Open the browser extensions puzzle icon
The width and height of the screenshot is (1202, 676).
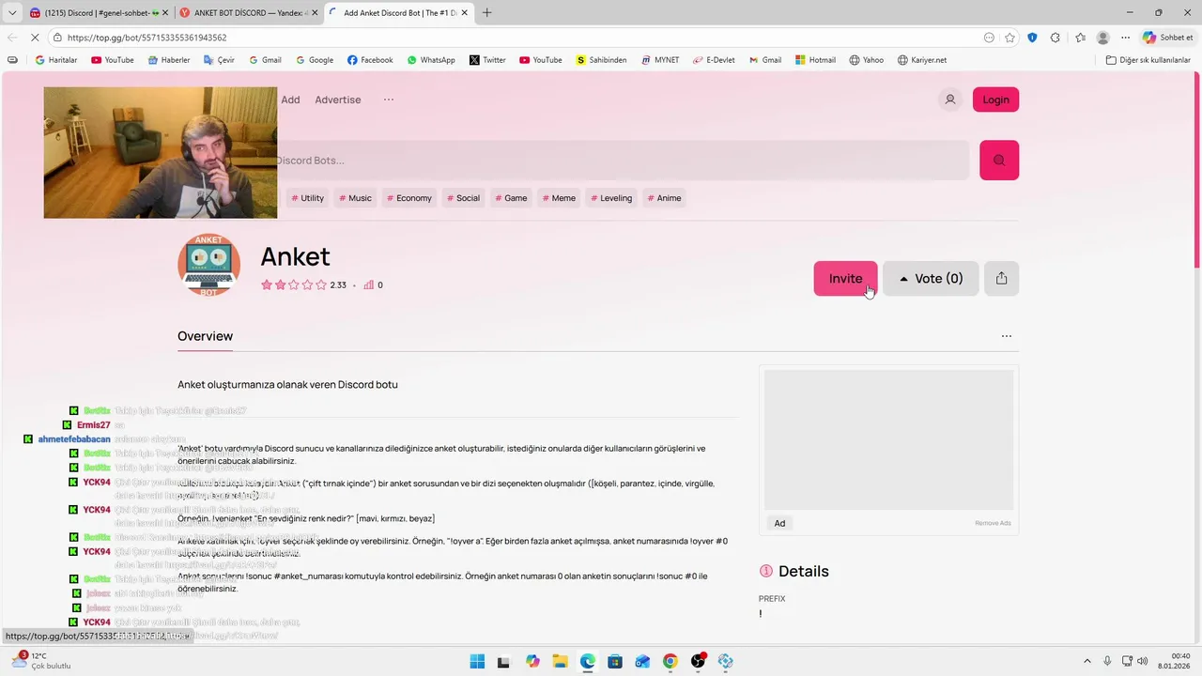pos(1055,38)
